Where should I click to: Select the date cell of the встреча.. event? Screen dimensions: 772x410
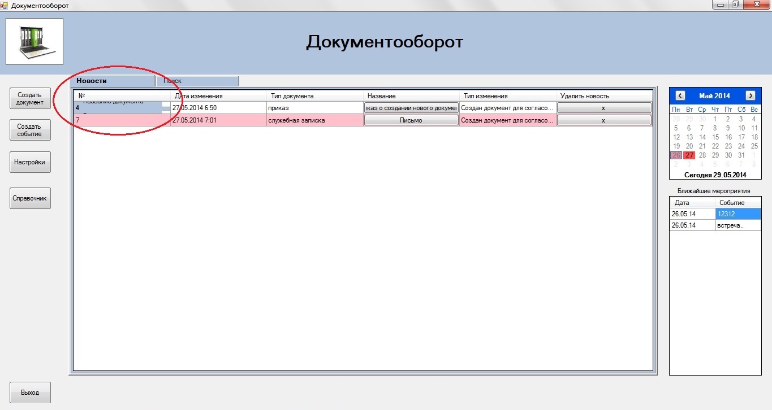pyautogui.click(x=693, y=225)
